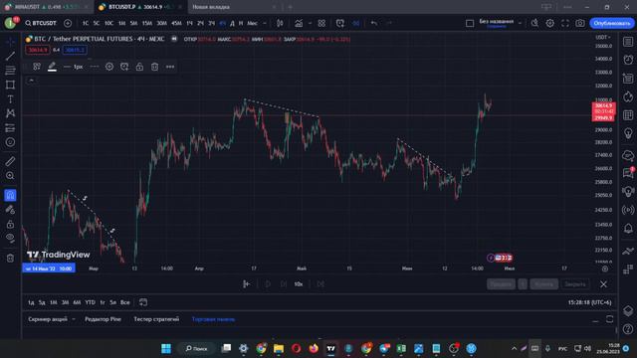
Task: Open the emoji and icons tool
Action: pyautogui.click(x=10, y=142)
